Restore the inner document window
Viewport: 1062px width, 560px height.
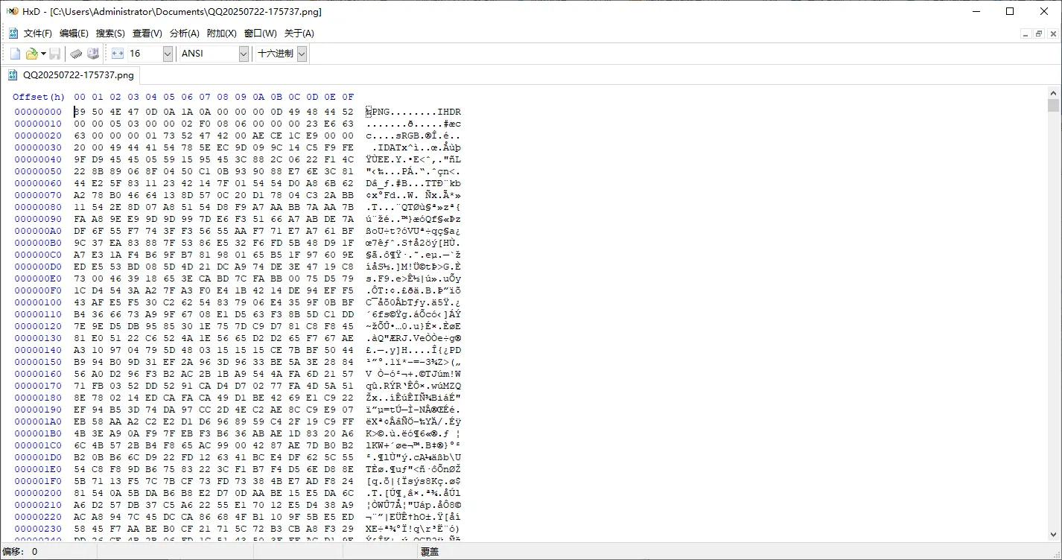[1039, 34]
